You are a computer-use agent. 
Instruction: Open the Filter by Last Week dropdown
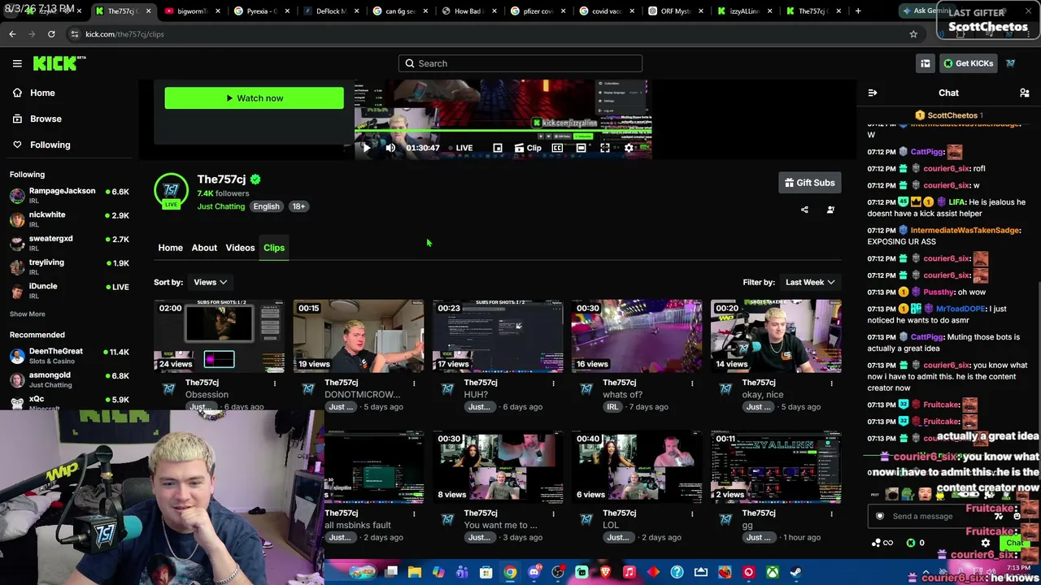pos(810,282)
